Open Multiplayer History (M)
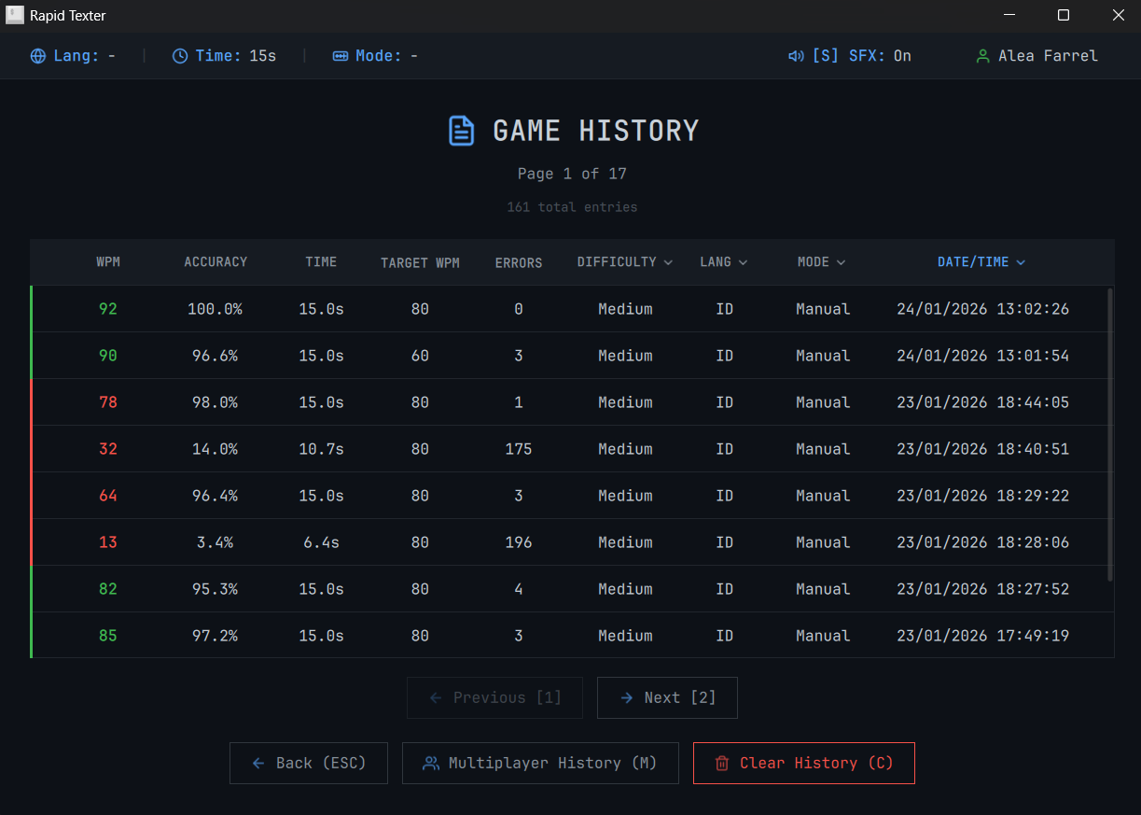The height and width of the screenshot is (815, 1141). (x=540, y=764)
